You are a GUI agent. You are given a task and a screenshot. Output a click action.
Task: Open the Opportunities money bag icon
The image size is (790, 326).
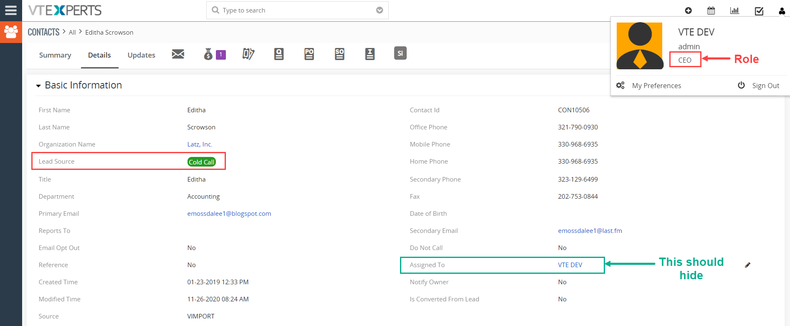(x=208, y=54)
